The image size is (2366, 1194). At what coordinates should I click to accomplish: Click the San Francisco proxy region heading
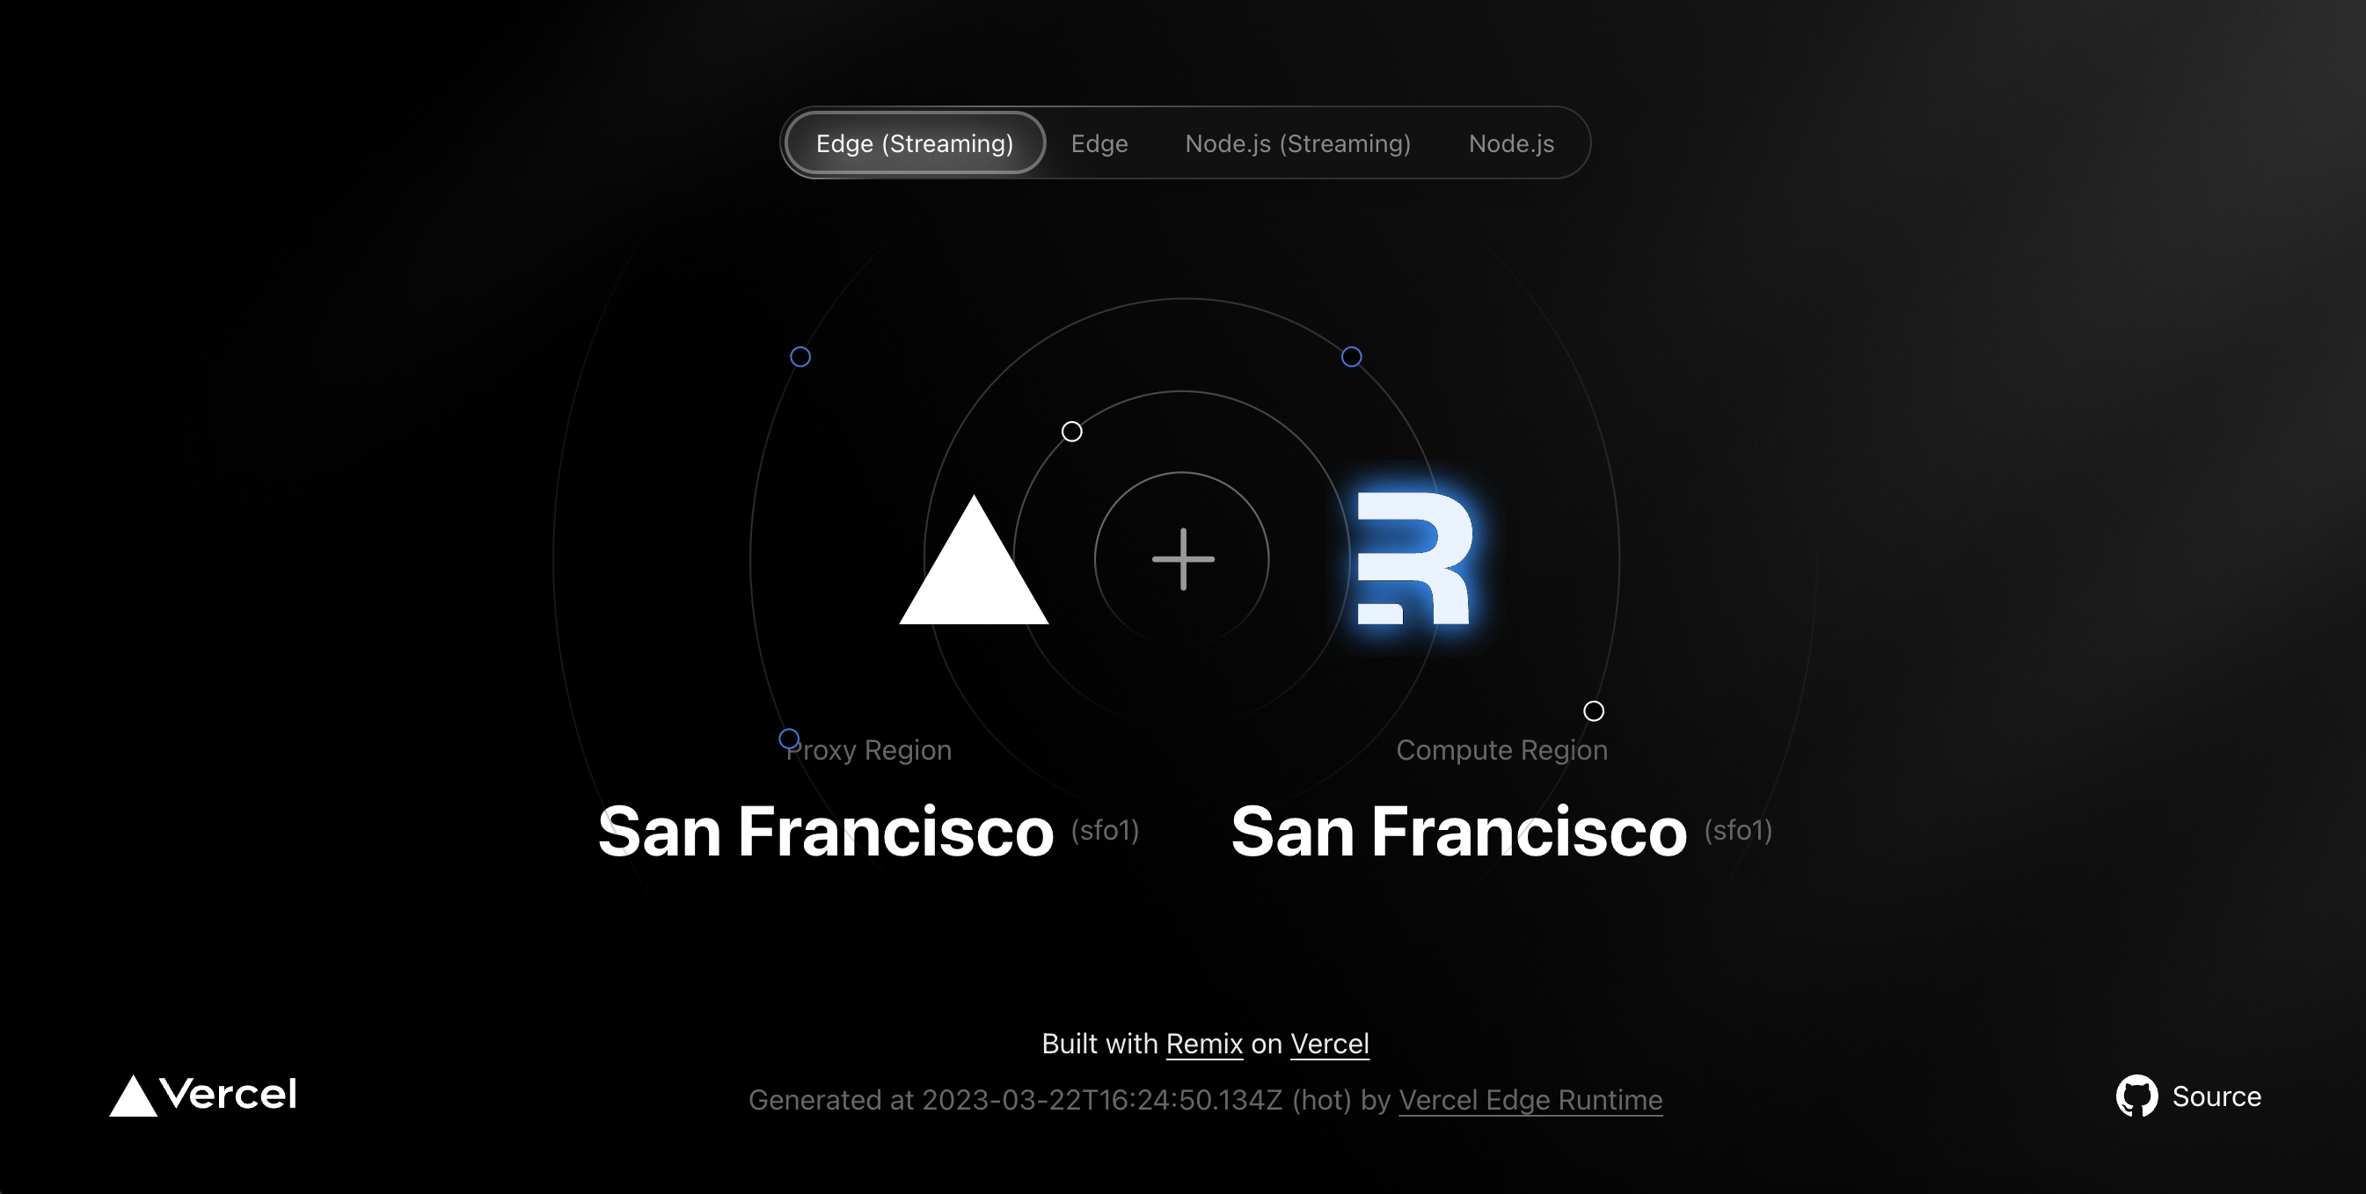[826, 831]
